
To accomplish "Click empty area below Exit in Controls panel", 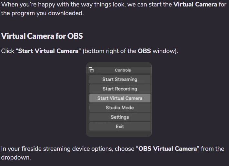I will tap(119, 134).
